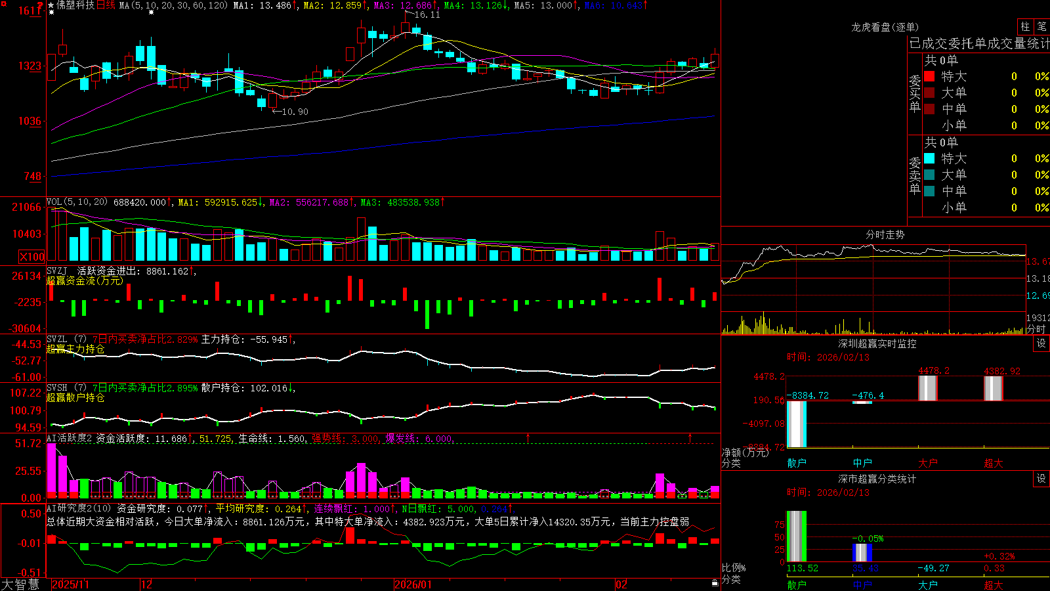Click the 超大 4382.92 bar in realtime monitor
The image size is (1050, 591).
click(994, 388)
